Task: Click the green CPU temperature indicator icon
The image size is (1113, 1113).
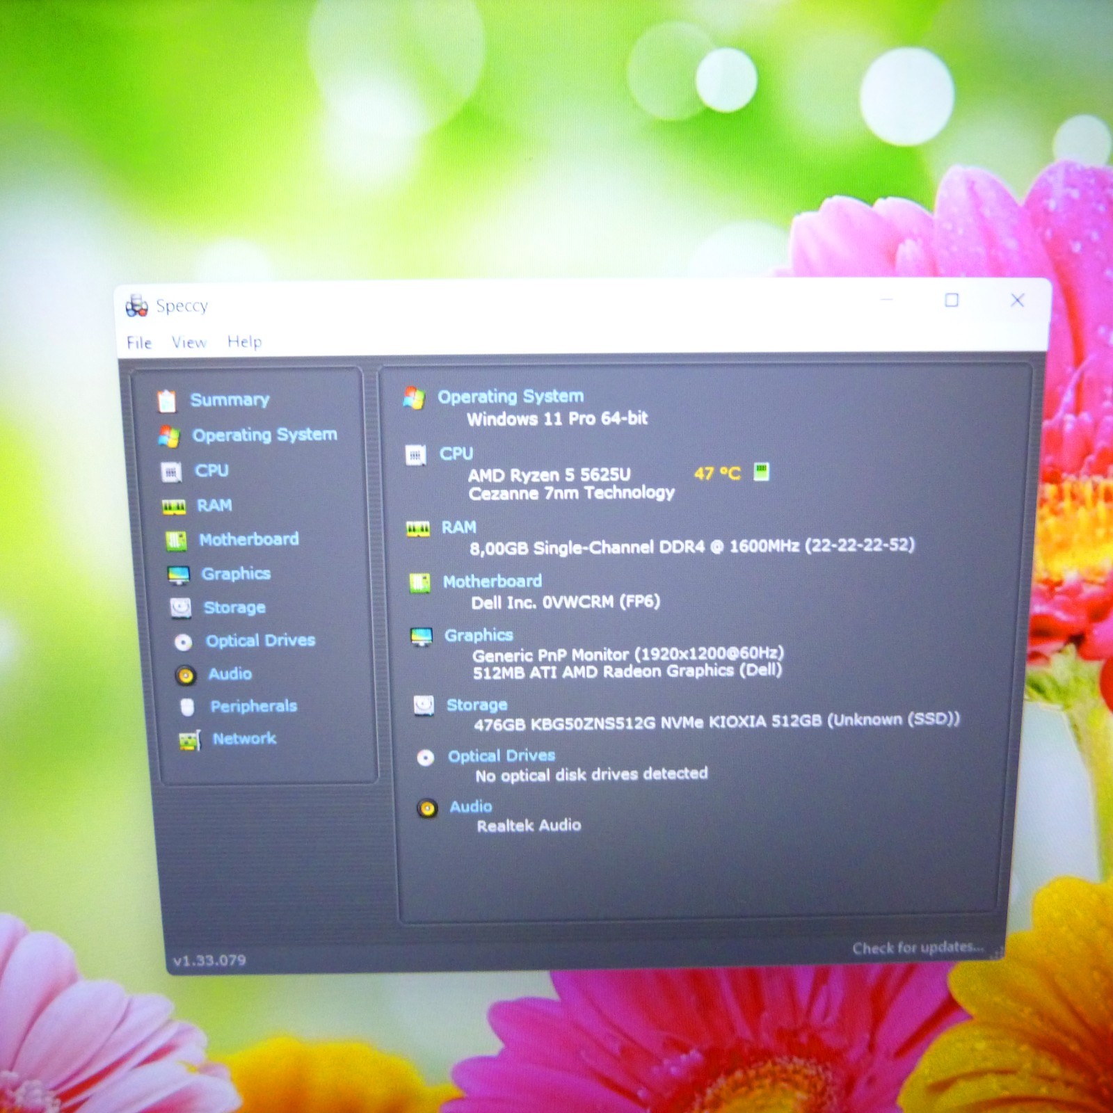Action: (x=762, y=472)
